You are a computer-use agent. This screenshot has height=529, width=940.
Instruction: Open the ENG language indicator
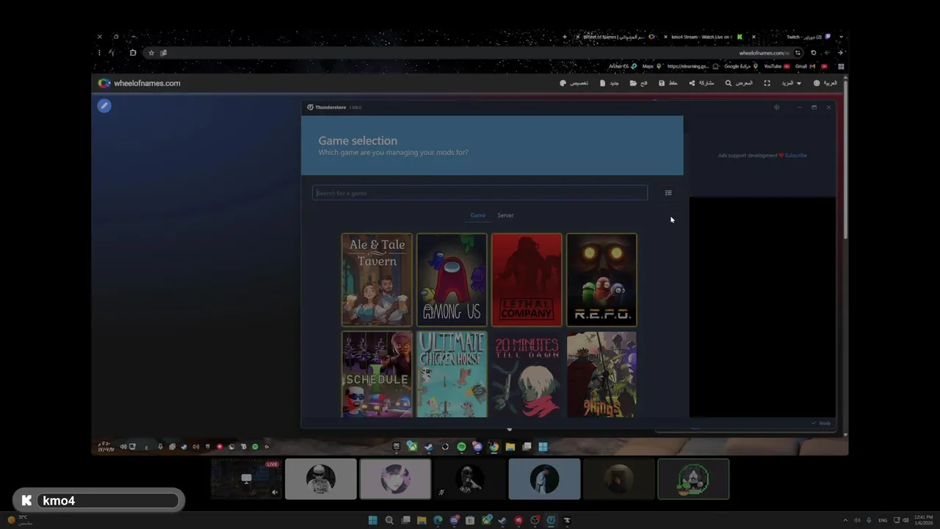click(x=882, y=520)
